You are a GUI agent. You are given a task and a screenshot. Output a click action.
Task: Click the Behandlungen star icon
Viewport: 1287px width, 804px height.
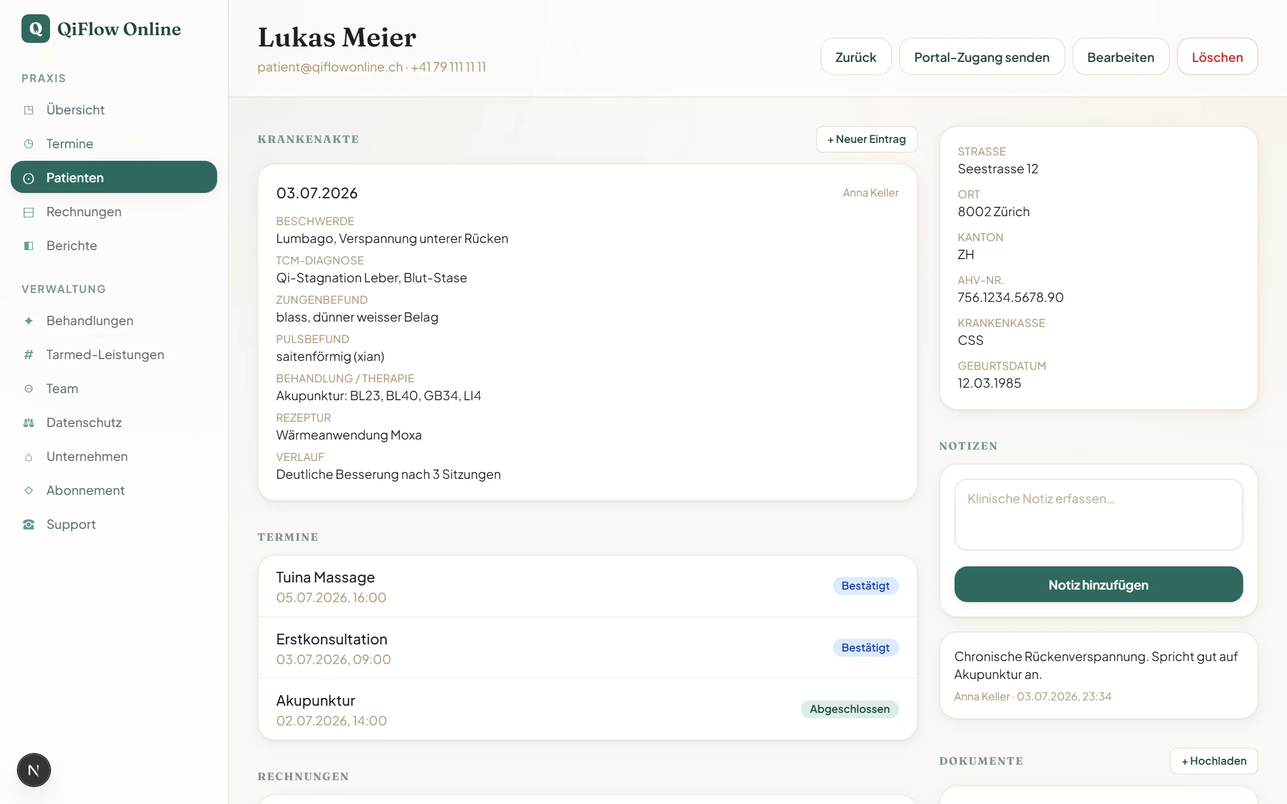pos(29,320)
